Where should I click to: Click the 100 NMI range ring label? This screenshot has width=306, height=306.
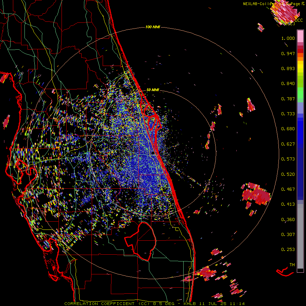pyautogui.click(x=153, y=27)
